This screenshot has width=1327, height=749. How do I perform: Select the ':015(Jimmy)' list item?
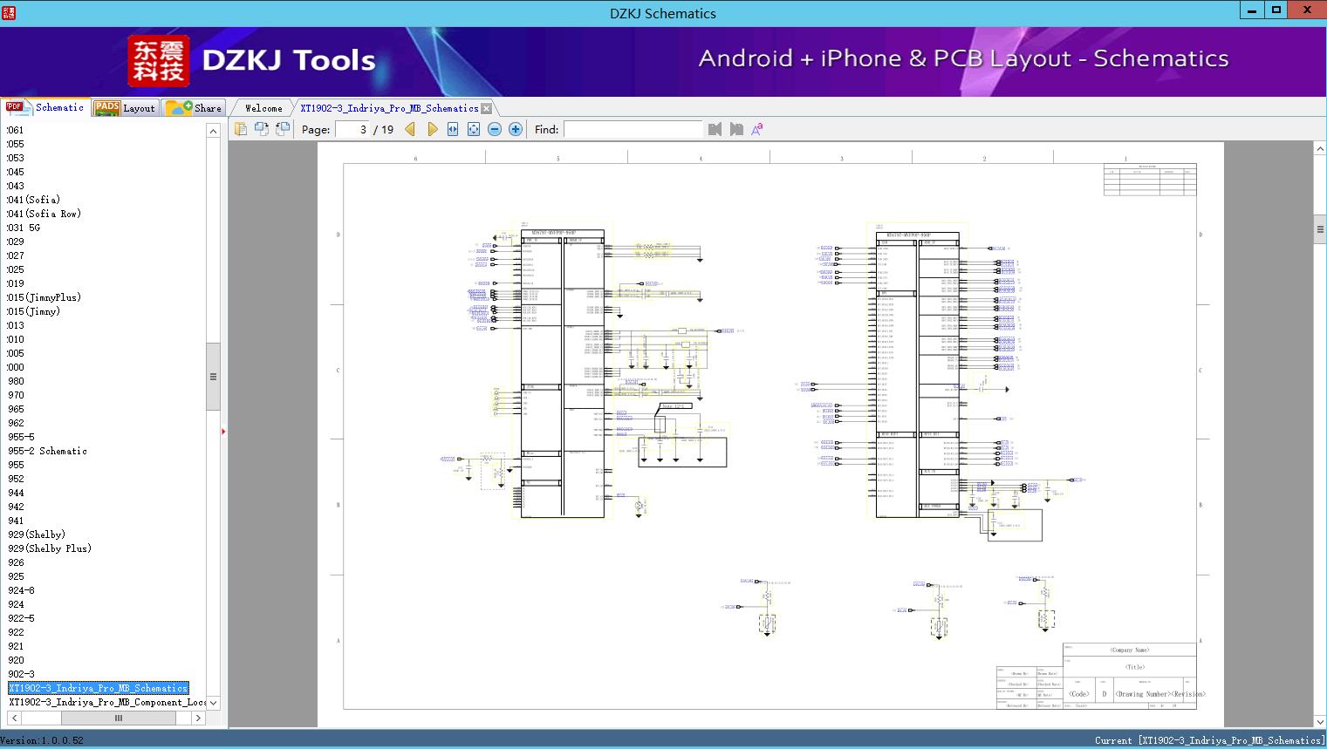tap(33, 311)
